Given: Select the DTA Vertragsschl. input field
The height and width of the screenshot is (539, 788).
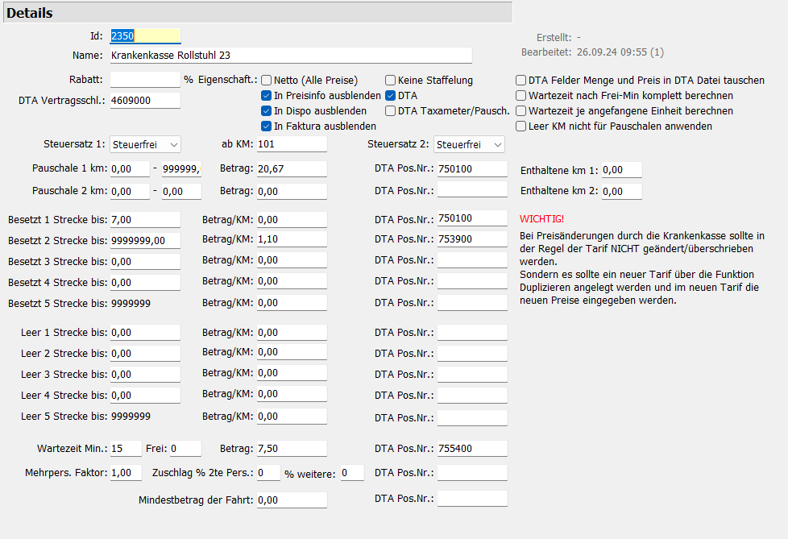Looking at the screenshot, I should (x=145, y=101).
